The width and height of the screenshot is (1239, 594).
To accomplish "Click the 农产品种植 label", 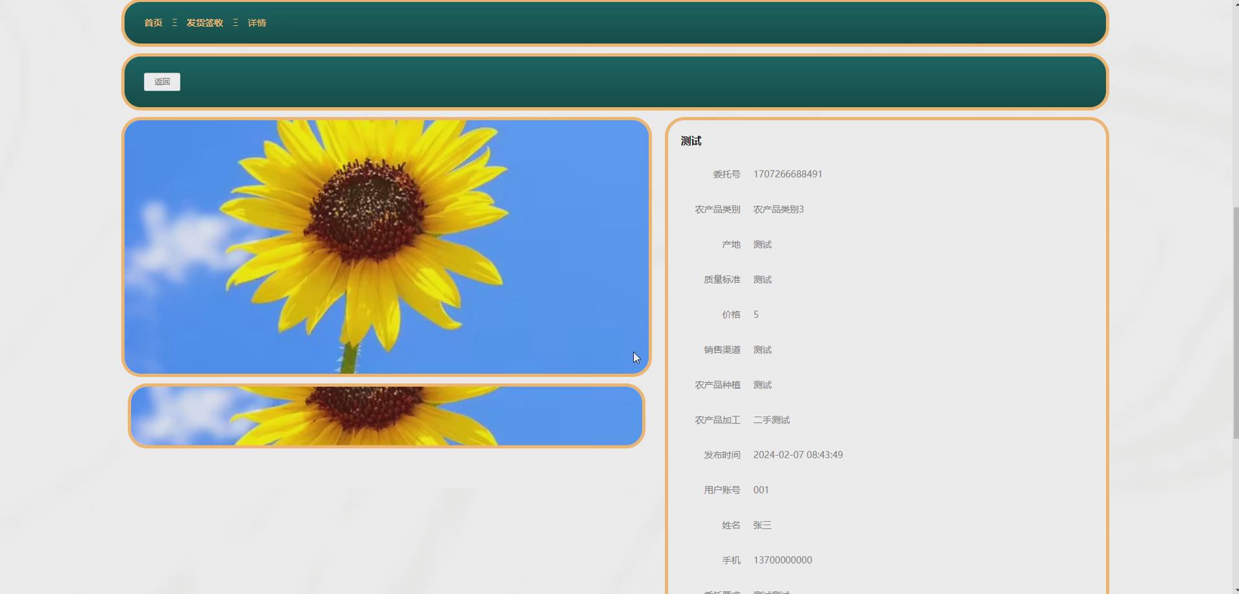I will [717, 385].
